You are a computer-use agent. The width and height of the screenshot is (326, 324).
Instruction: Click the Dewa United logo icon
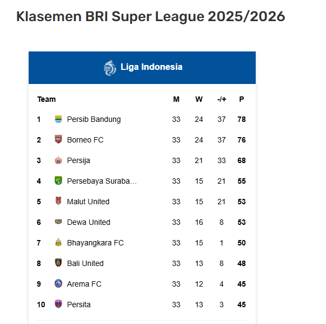click(58, 222)
